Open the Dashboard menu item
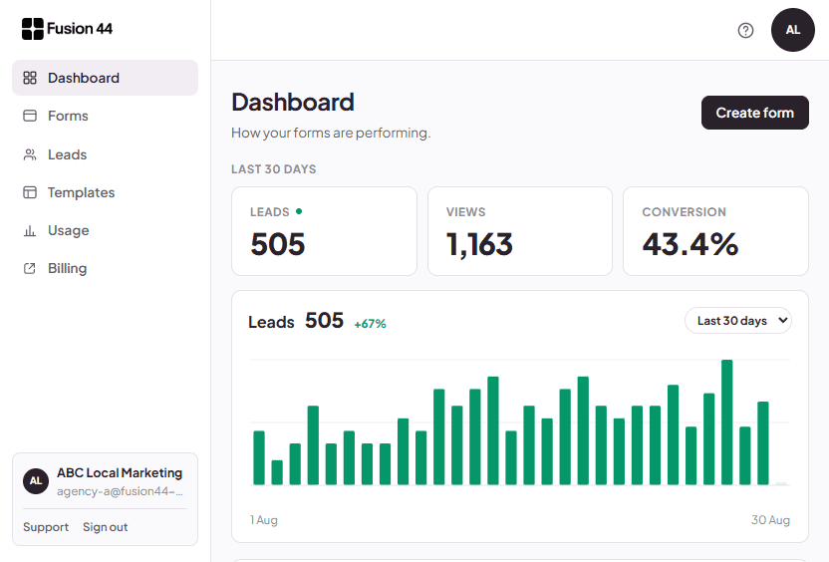The image size is (829, 562). pos(106,78)
